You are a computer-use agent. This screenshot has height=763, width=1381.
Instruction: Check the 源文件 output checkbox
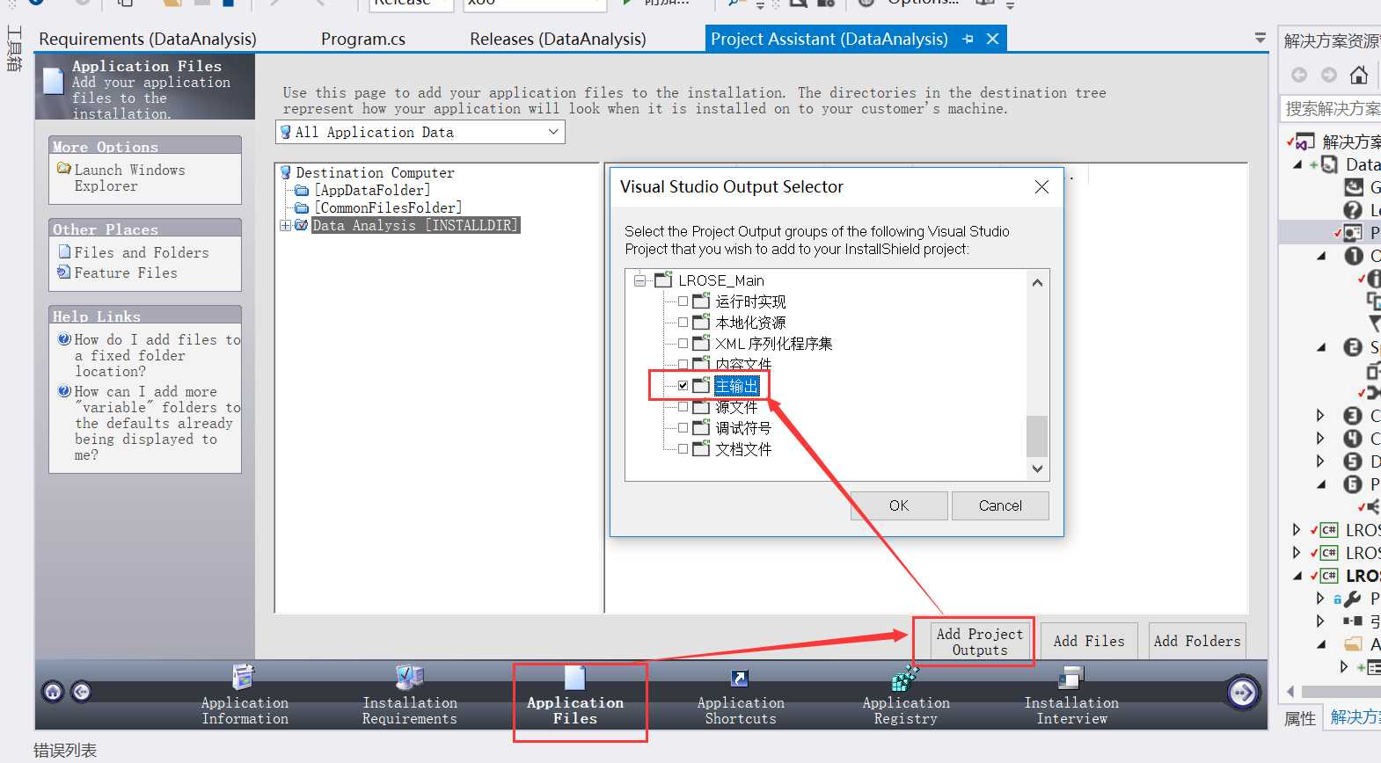(683, 406)
